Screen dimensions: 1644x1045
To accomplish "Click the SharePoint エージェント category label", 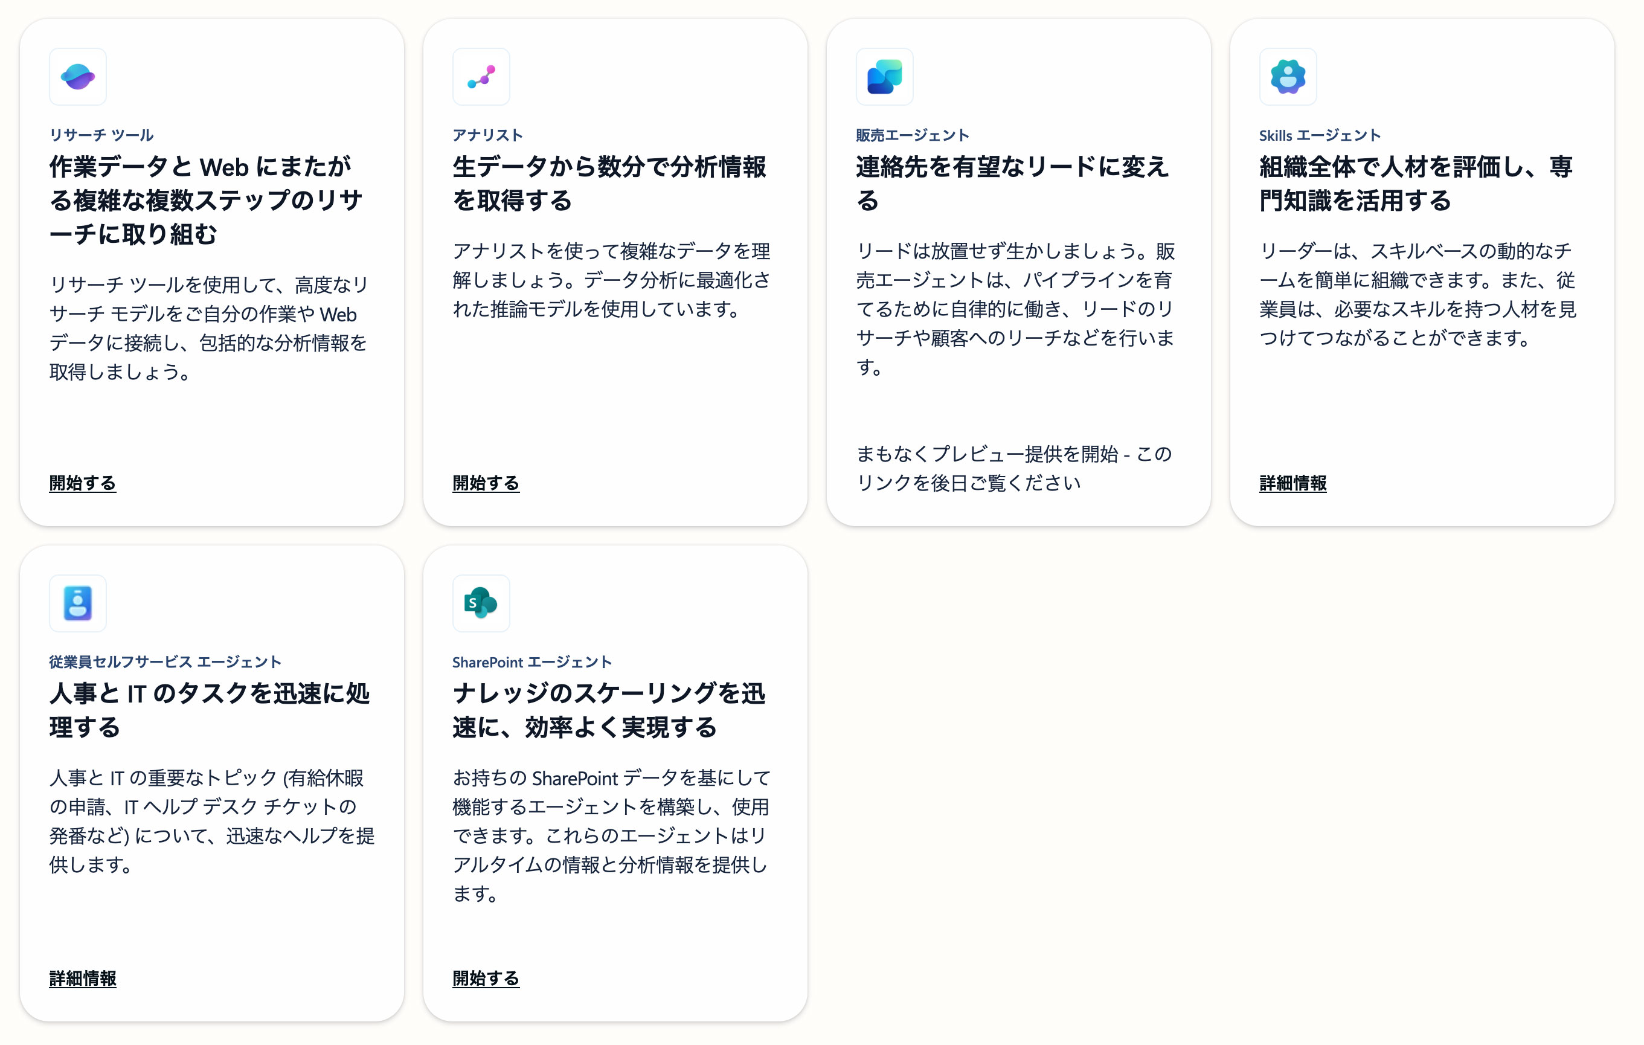I will coord(532,662).
